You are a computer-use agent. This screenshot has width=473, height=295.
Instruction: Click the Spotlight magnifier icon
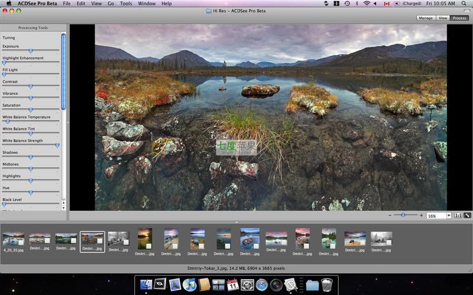pyautogui.click(x=464, y=4)
